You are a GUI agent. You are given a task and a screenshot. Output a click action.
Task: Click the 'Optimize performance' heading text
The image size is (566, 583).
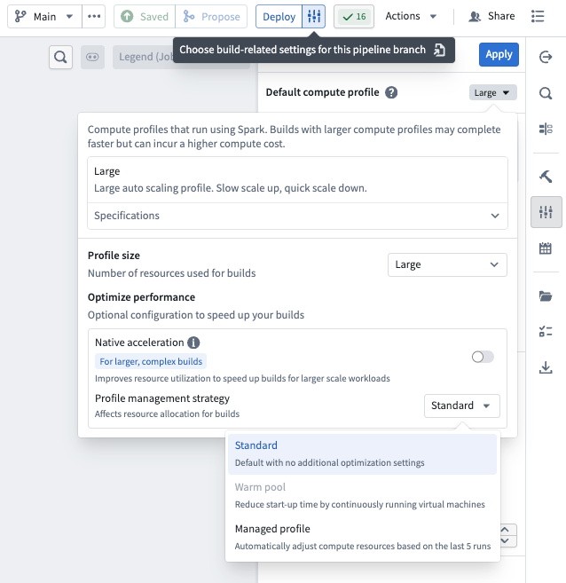coord(141,297)
